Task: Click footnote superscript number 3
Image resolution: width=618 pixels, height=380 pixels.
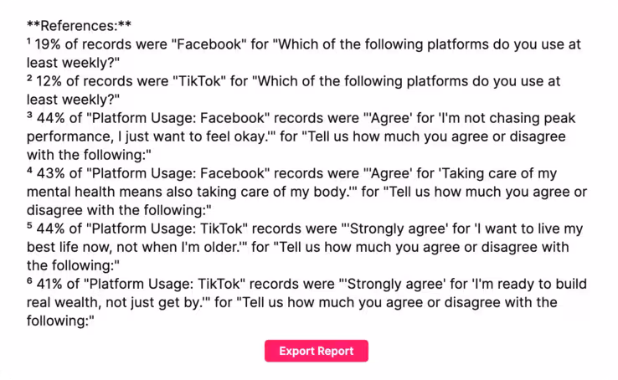Action: click(x=29, y=116)
